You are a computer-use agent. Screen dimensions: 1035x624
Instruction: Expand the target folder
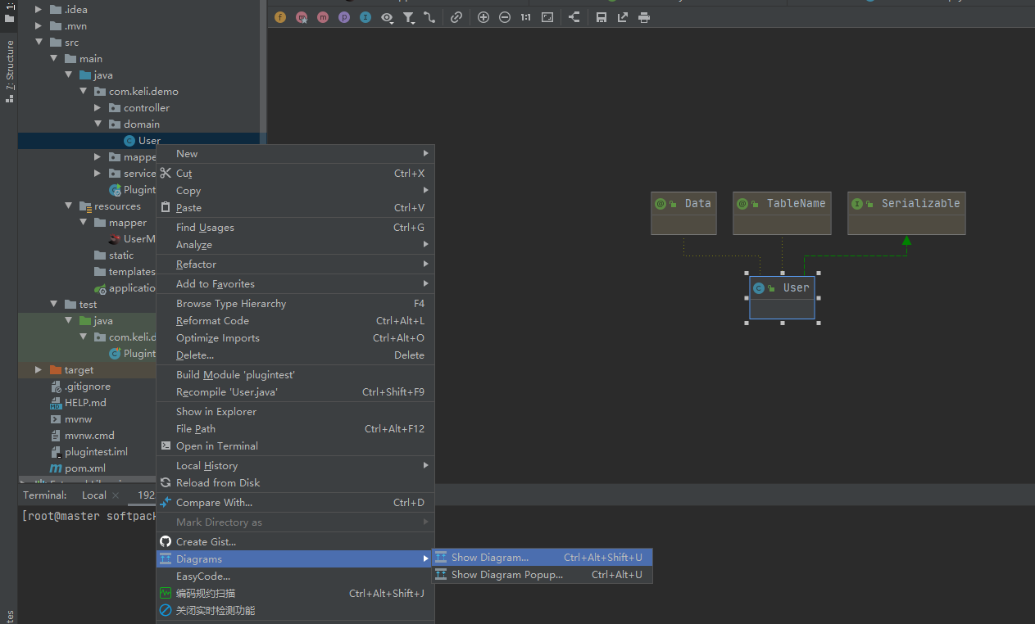point(39,370)
